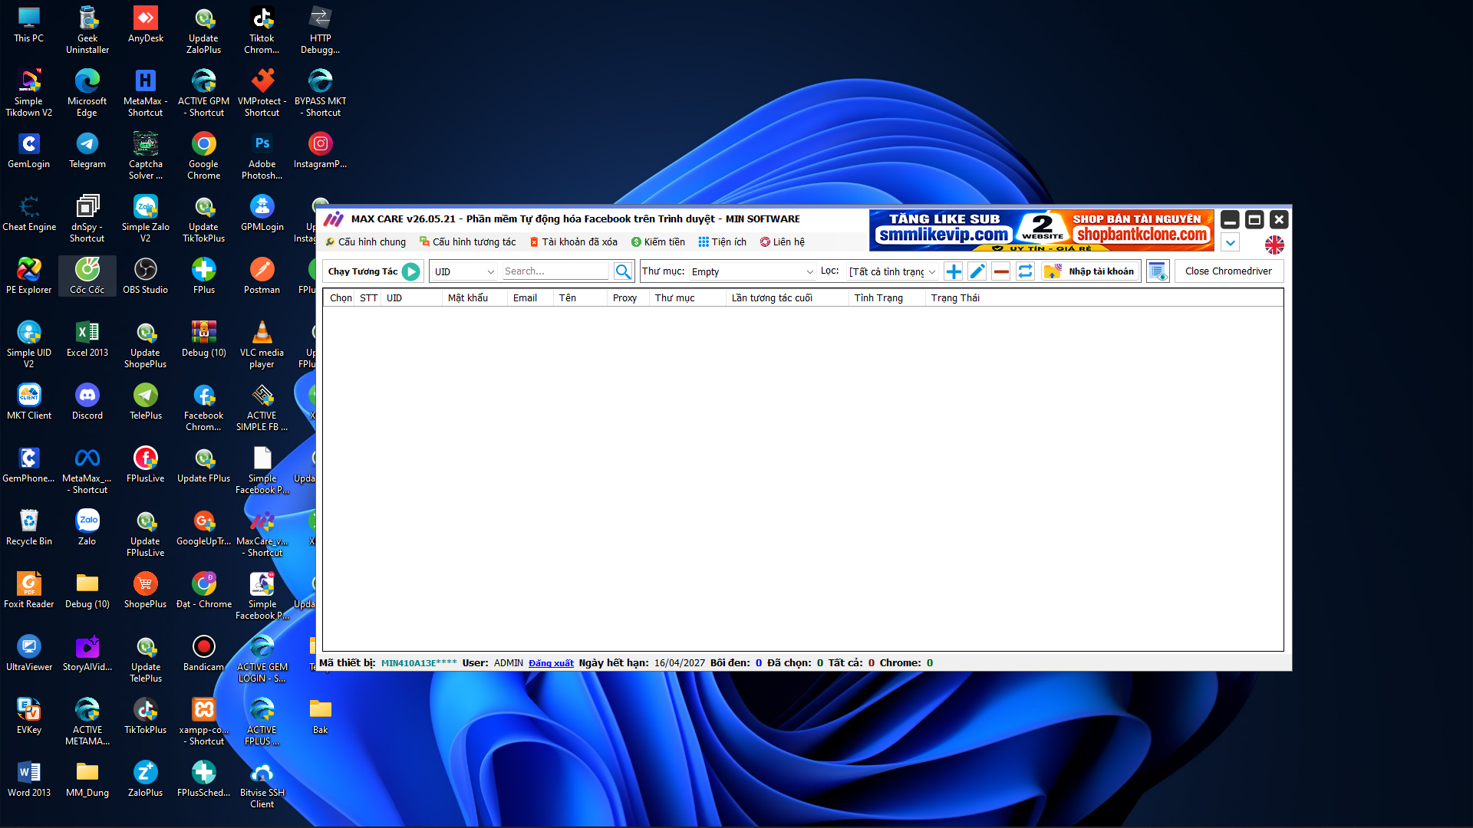Click the search magnifier icon in Max Care

623,271
